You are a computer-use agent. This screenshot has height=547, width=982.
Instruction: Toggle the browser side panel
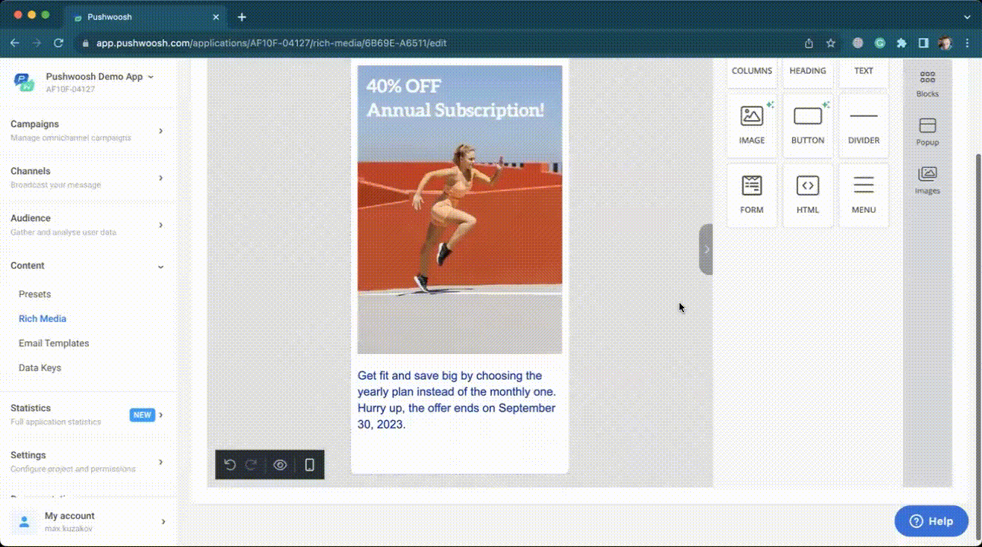click(923, 43)
